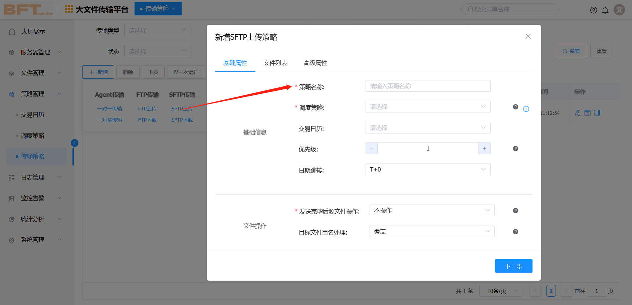632x305 pixels.
Task: Switch to the 高级属性 tab
Action: click(315, 63)
